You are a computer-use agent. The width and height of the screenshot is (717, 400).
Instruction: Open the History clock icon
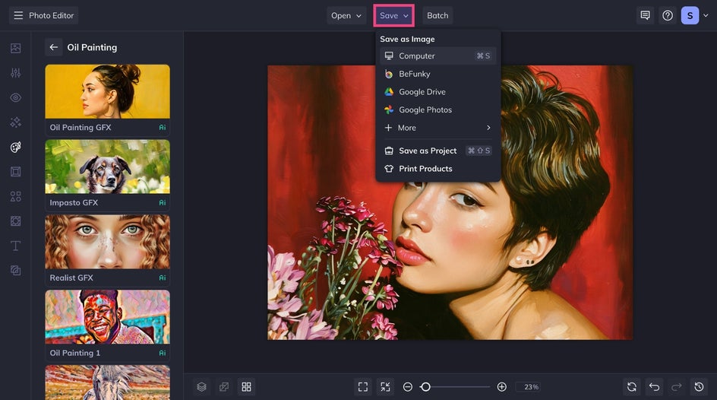(699, 387)
